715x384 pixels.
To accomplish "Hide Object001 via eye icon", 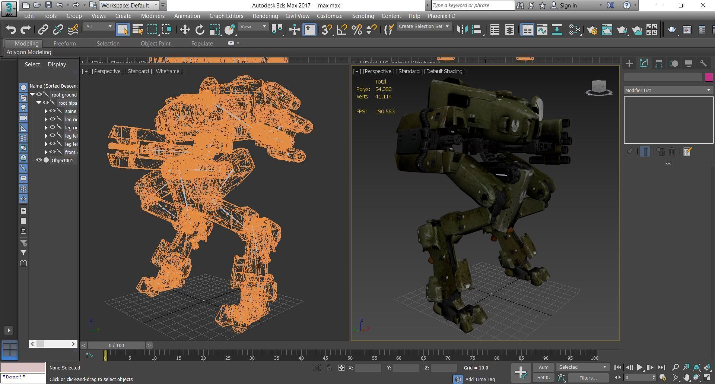I will click(39, 160).
